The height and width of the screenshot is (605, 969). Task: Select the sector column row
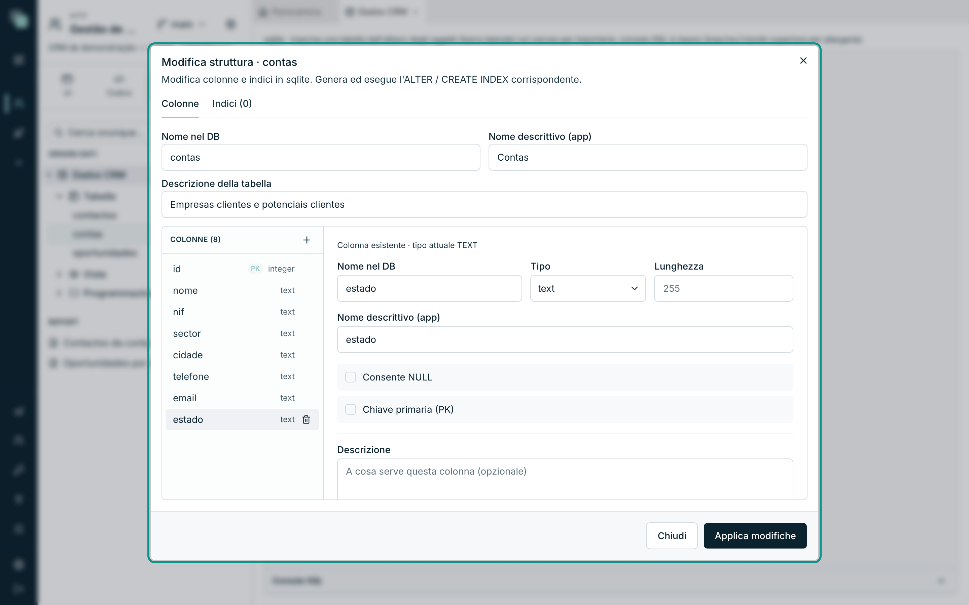point(242,333)
